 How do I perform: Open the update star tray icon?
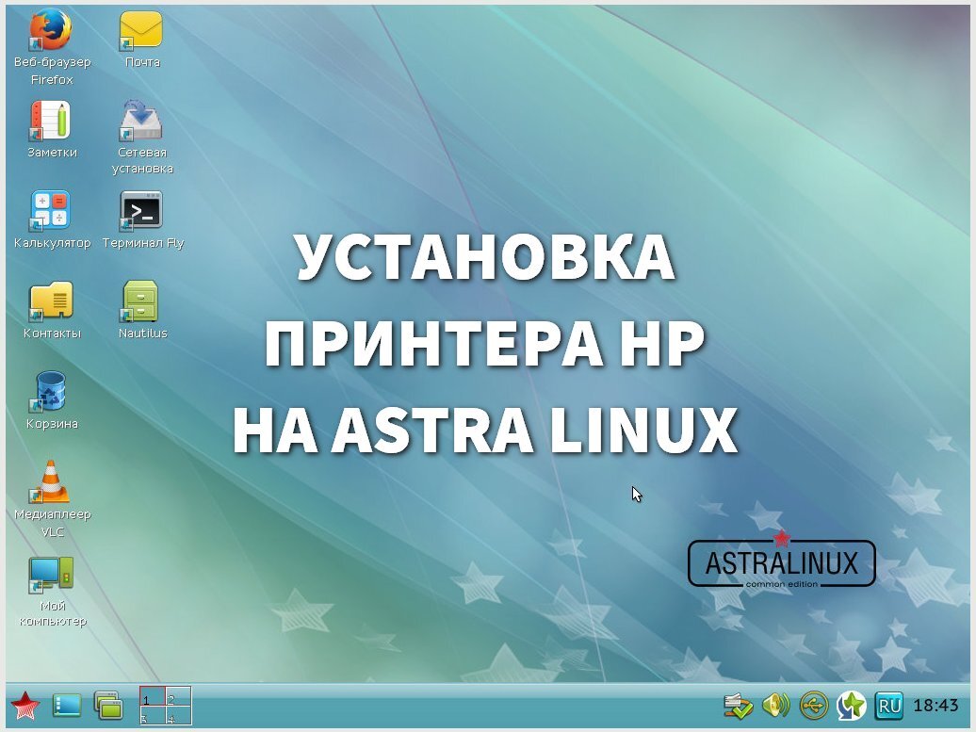tap(851, 706)
